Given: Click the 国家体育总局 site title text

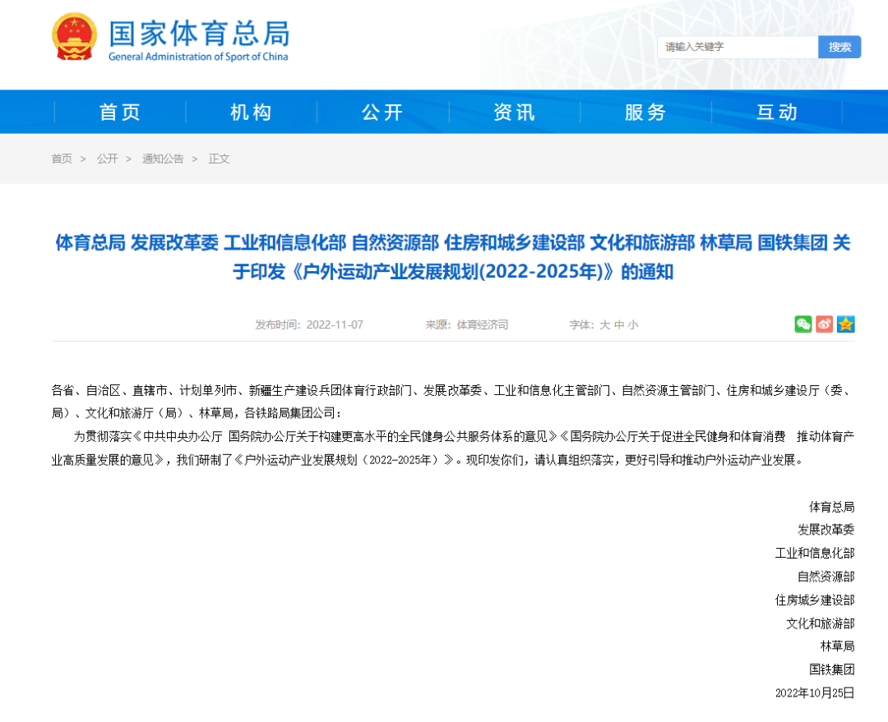Looking at the screenshot, I should pos(199,34).
